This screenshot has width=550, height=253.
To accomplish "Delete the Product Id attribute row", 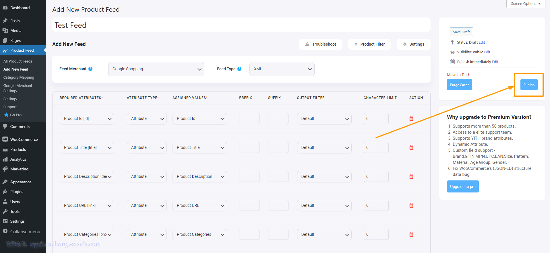I will [411, 118].
